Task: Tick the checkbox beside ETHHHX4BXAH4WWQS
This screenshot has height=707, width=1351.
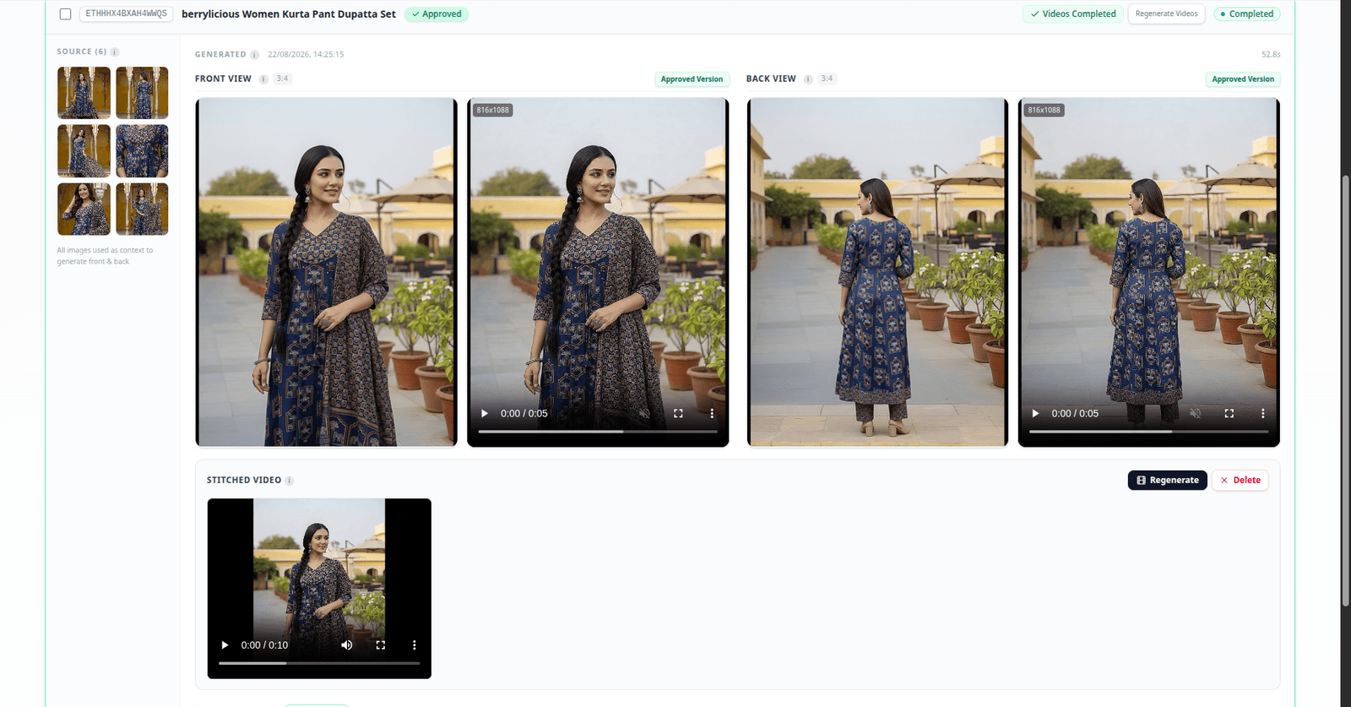Action: click(x=65, y=14)
